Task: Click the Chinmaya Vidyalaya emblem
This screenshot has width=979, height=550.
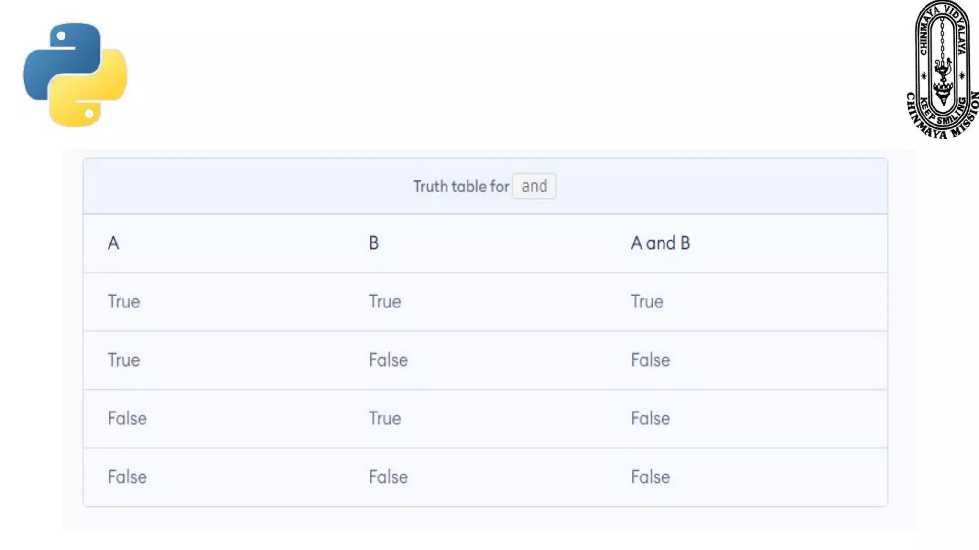Action: pos(942,70)
